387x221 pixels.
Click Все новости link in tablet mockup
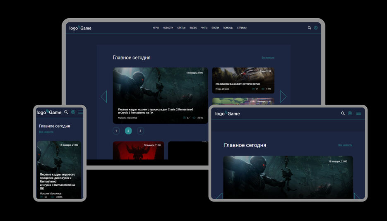345,145
